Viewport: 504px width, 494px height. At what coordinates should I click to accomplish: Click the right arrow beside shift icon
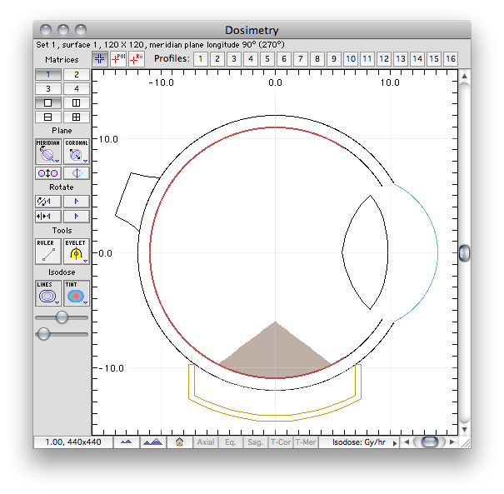[76, 217]
